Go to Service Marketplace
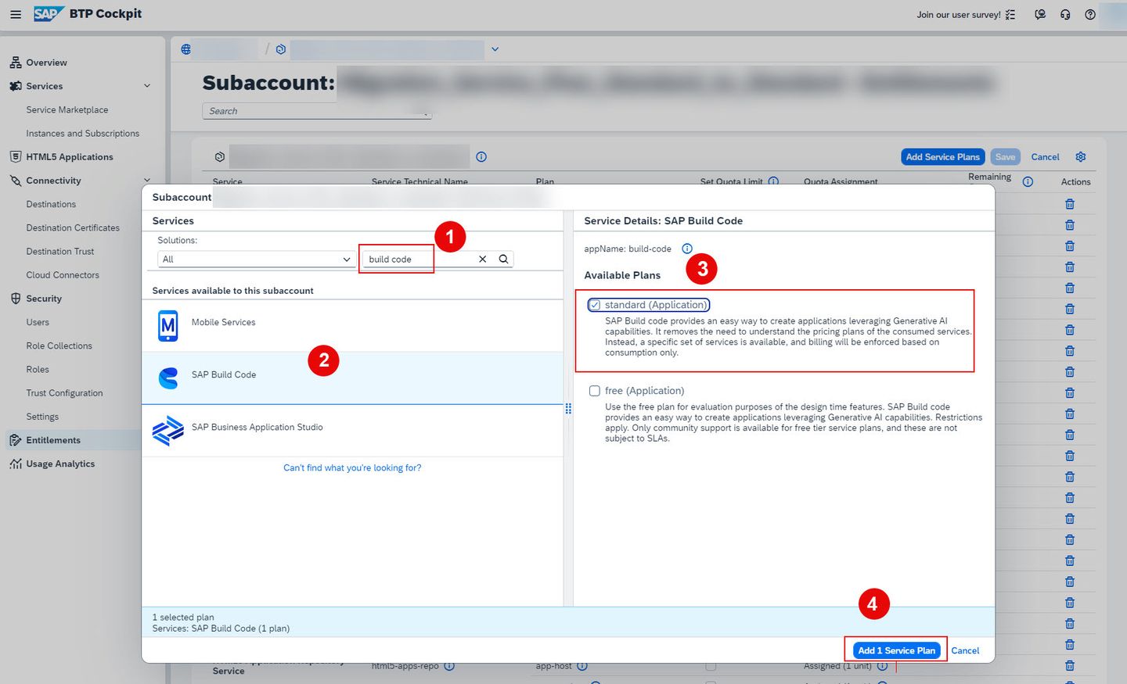 (x=67, y=110)
